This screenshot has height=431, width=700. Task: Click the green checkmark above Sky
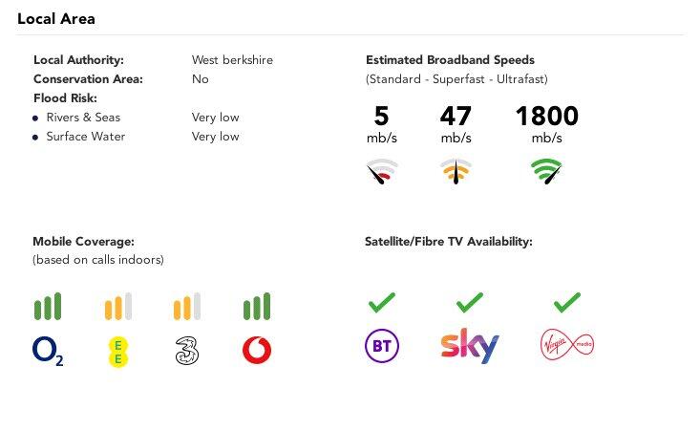[x=470, y=303]
